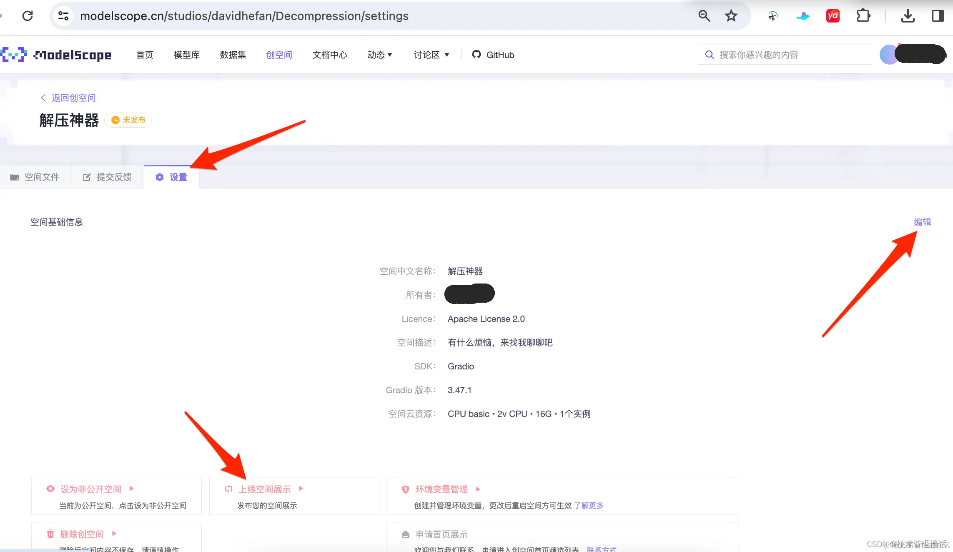This screenshot has width=953, height=552.
Task: Toggle the space to private via 设为非公开空间
Action: coord(90,489)
